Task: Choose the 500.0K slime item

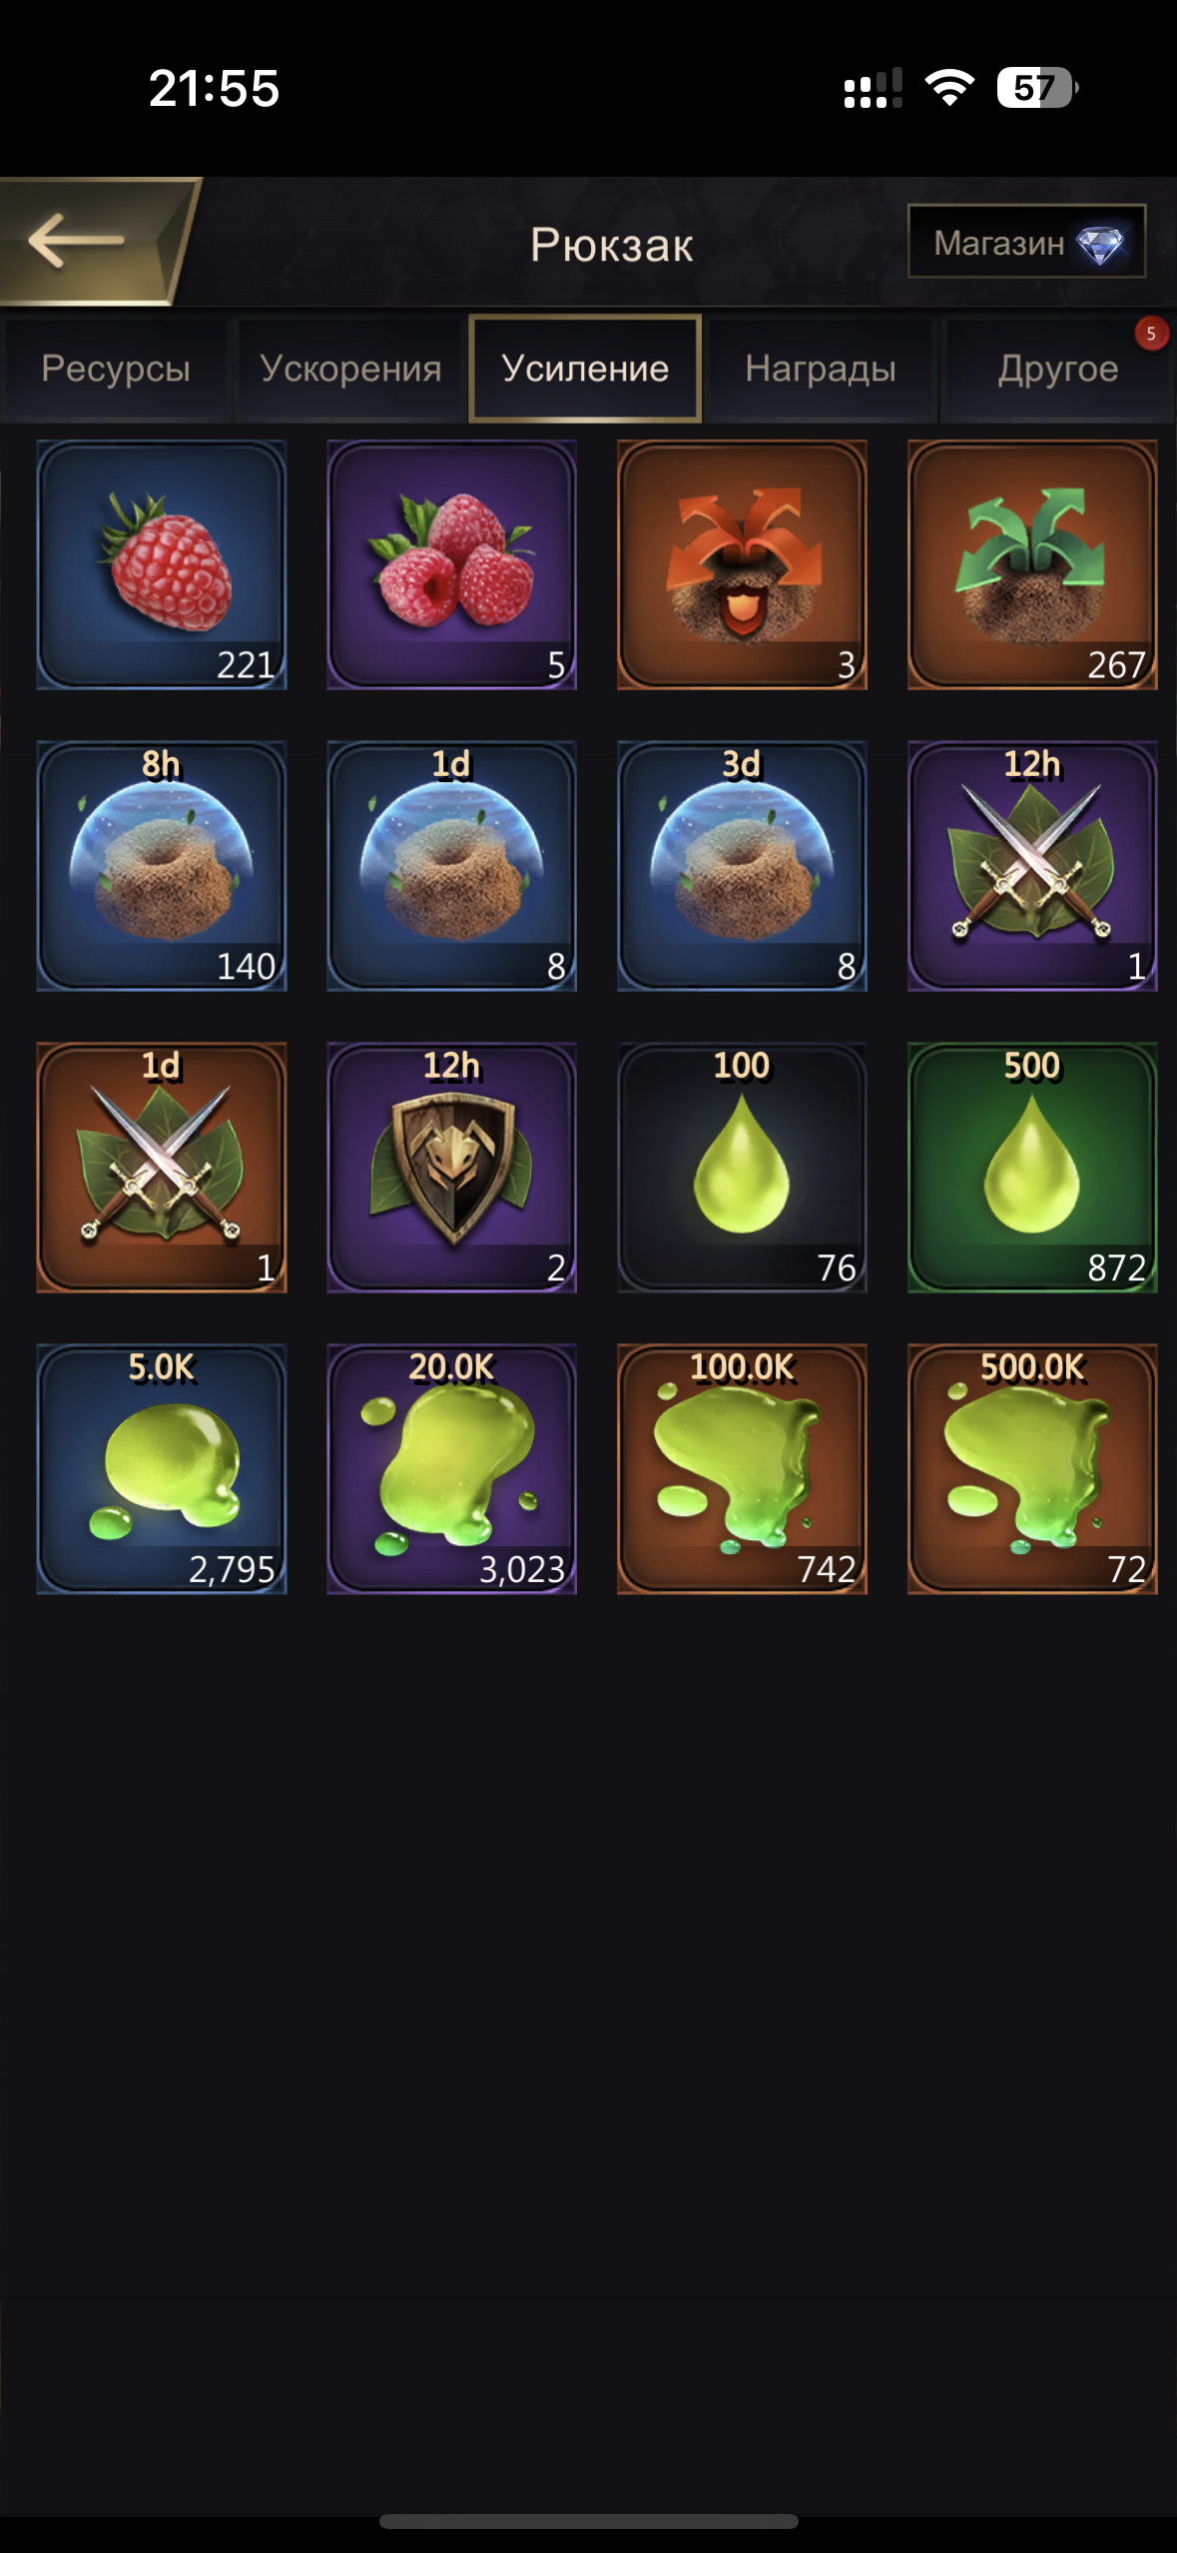Action: (1032, 1469)
